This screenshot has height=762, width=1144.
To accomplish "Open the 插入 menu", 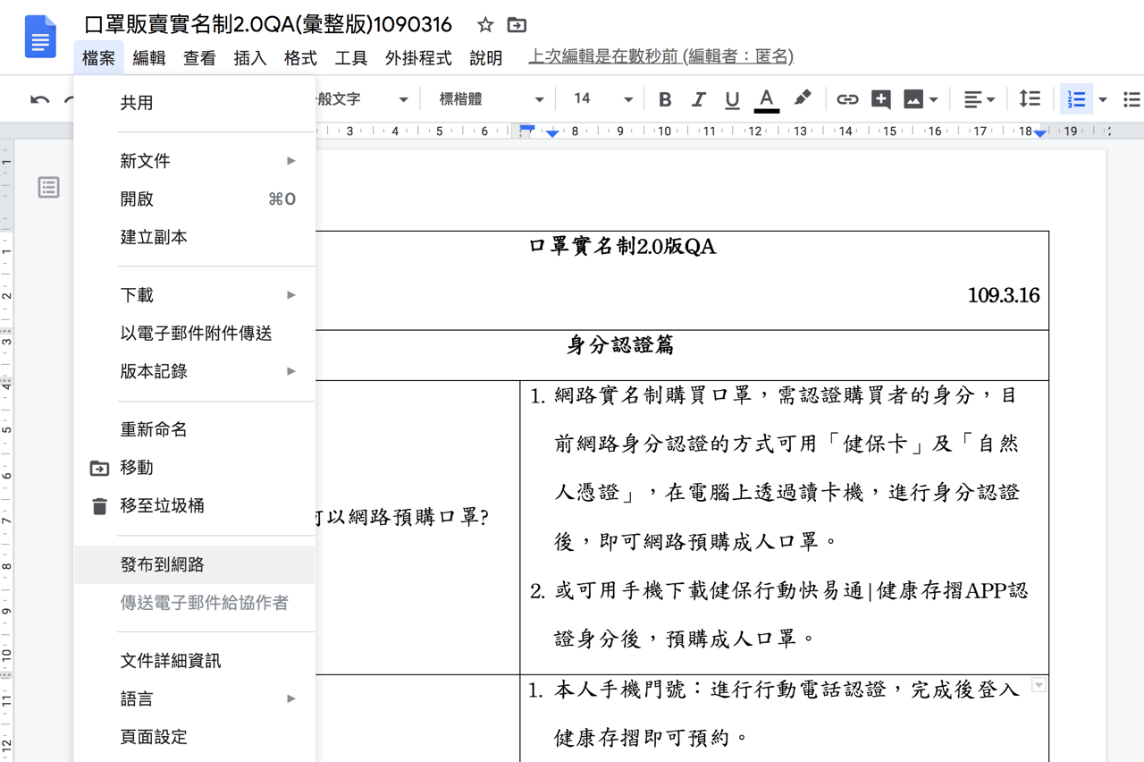I will click(x=250, y=58).
